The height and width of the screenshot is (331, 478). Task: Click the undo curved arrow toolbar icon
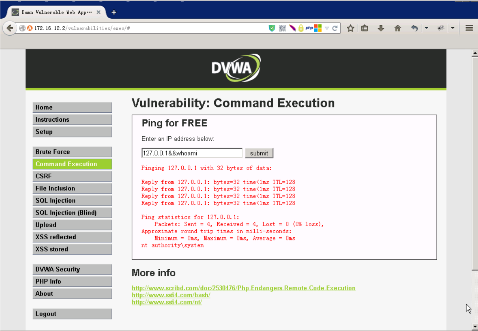(414, 28)
